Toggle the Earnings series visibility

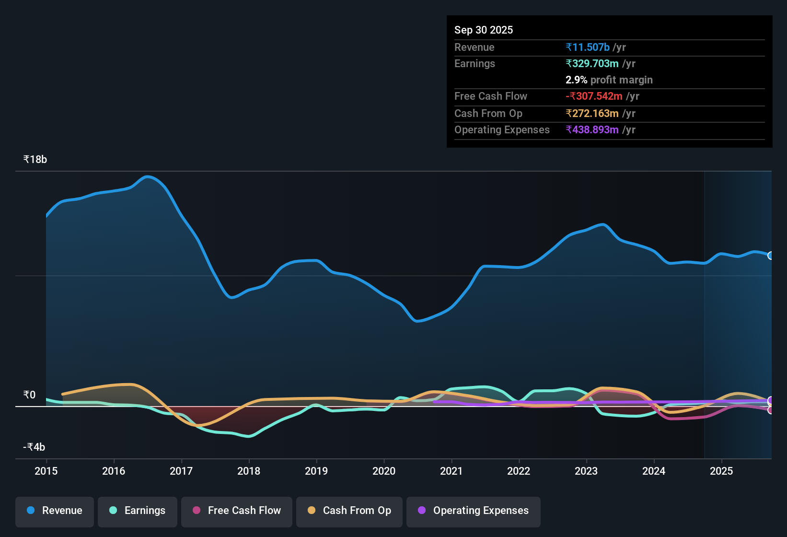tap(137, 511)
